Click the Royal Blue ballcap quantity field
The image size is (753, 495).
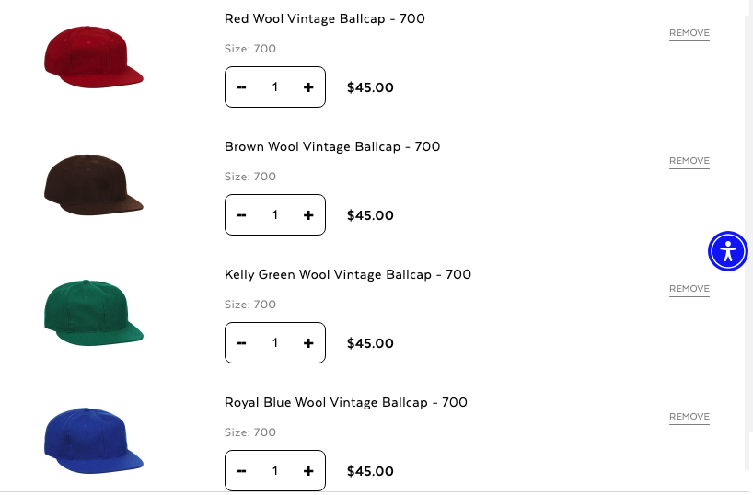click(x=274, y=471)
